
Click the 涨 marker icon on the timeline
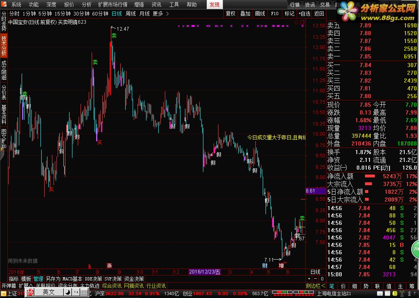click(x=109, y=265)
